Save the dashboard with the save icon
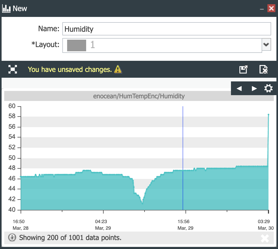Image resolution: width=278 pixels, height=249 pixels. coord(243,69)
